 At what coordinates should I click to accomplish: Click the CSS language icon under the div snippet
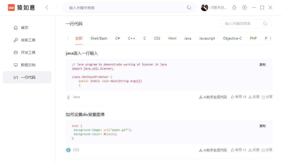pyautogui.click(x=68, y=150)
